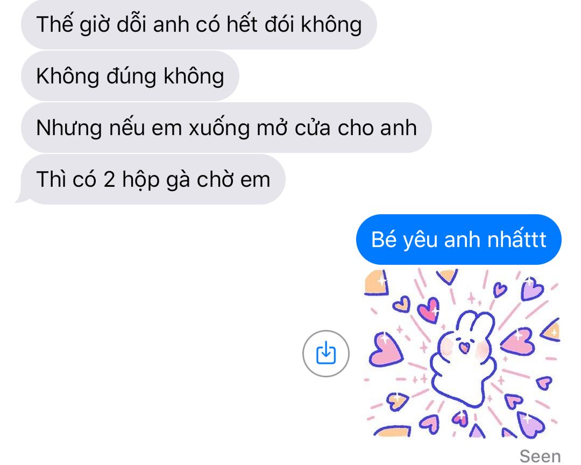
Task: Click the large pink heart left of the bunny
Action: pos(385,349)
